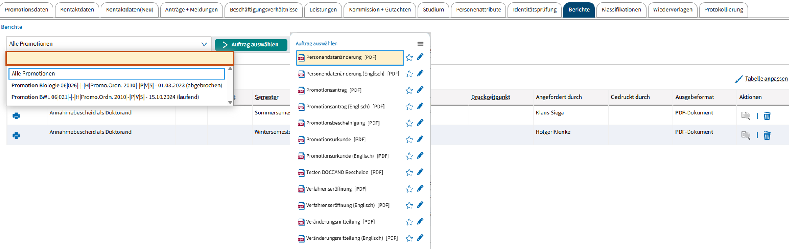Collapse the Alle Promotionen dropdown arrow

coord(204,44)
